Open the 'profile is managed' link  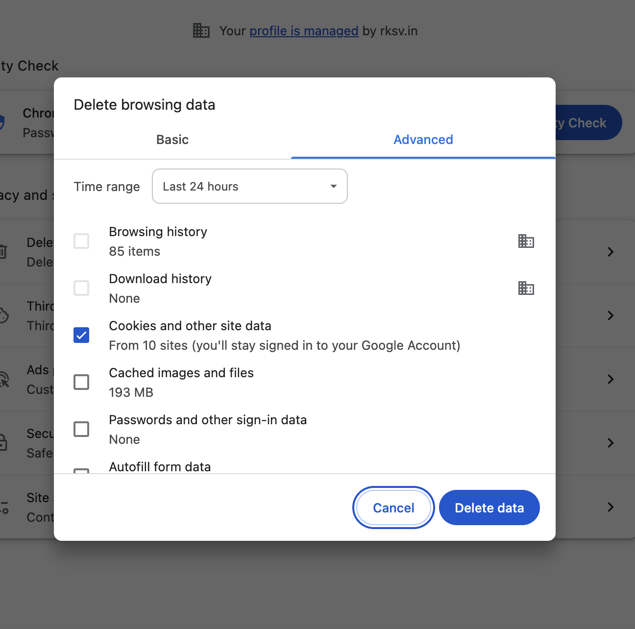click(304, 31)
